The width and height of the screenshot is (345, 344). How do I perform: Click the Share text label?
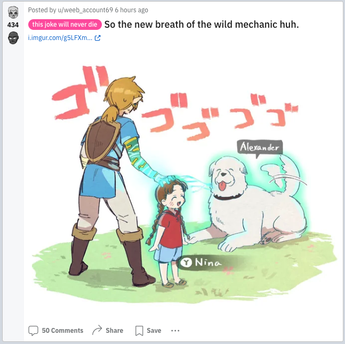[x=115, y=330]
